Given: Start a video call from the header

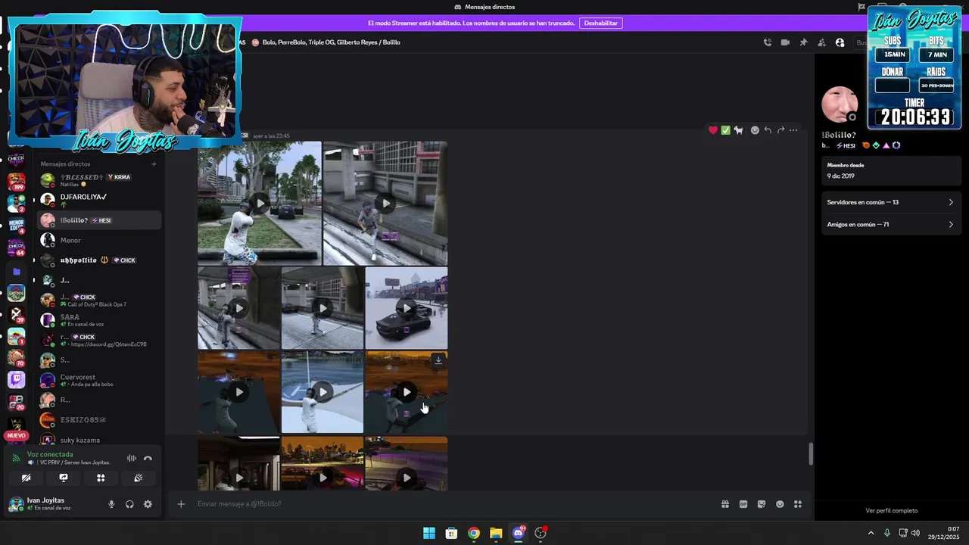Looking at the screenshot, I should tap(785, 42).
